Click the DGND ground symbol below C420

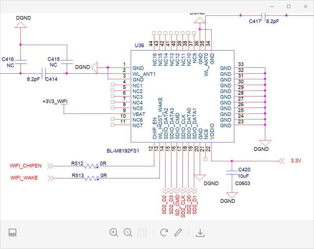point(233,193)
